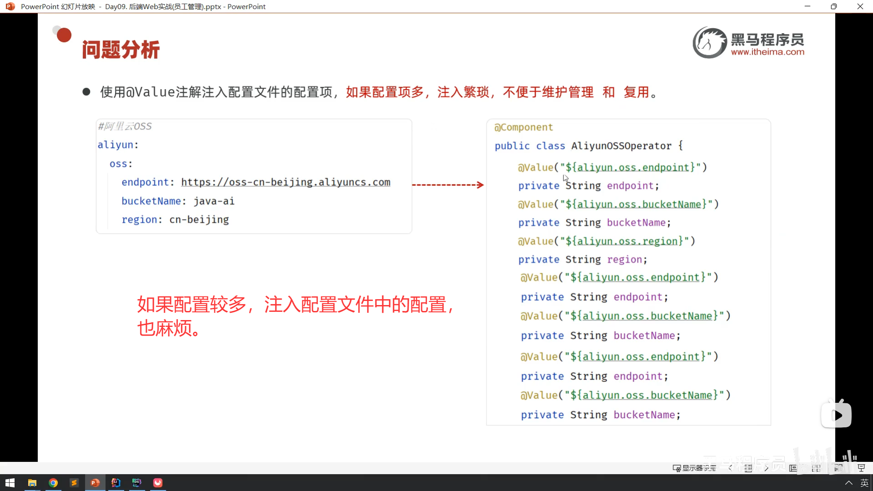Open the Windows Start menu

coord(10,482)
